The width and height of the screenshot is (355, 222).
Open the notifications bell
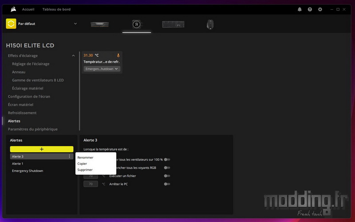pyautogui.click(x=300, y=9)
